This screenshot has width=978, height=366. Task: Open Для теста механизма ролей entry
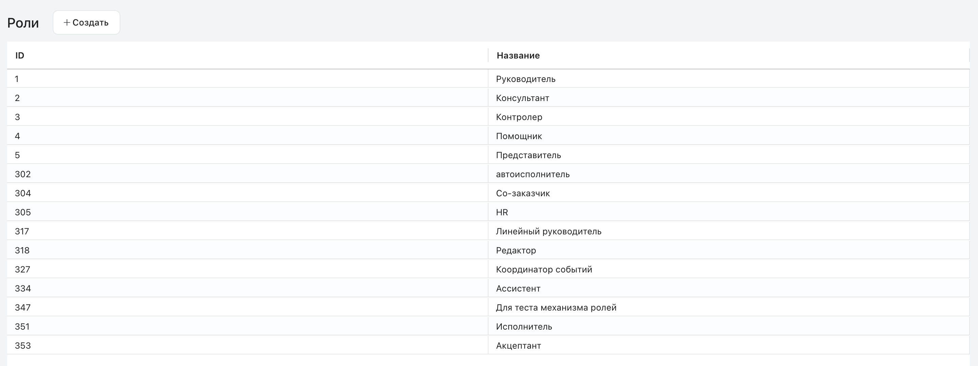(x=556, y=307)
